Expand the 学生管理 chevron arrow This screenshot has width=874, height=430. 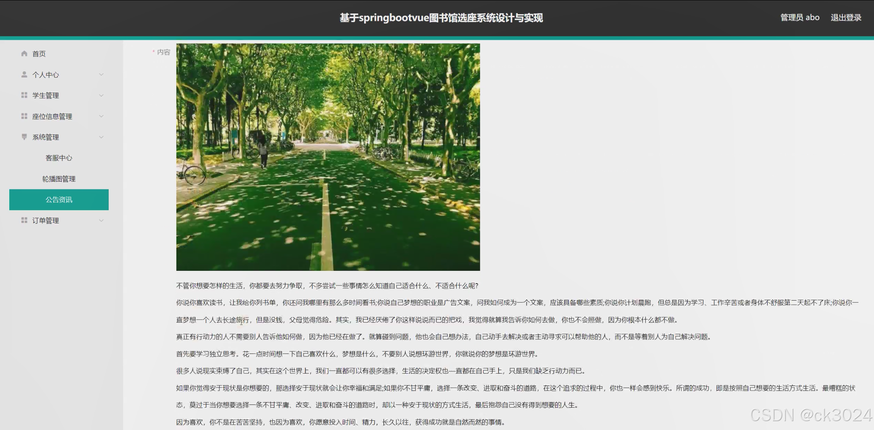[101, 95]
